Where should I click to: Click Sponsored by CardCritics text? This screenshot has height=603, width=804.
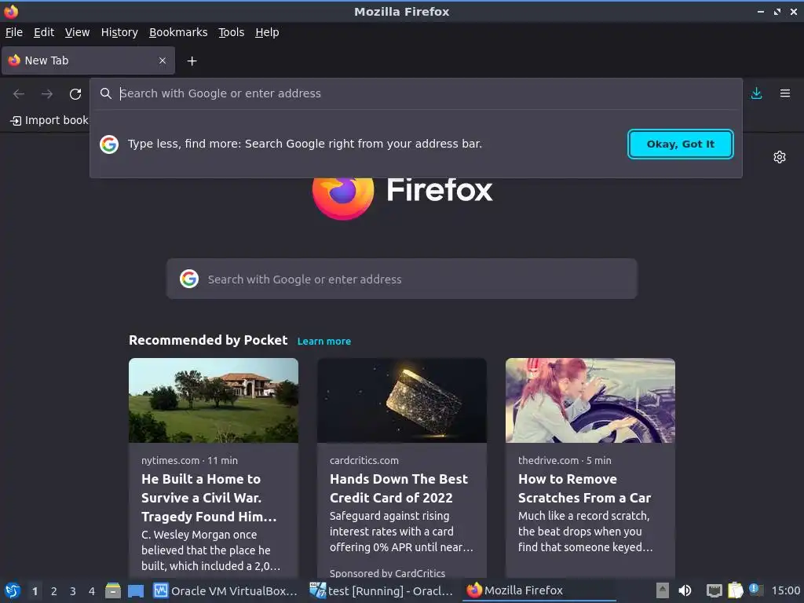pyautogui.click(x=387, y=573)
